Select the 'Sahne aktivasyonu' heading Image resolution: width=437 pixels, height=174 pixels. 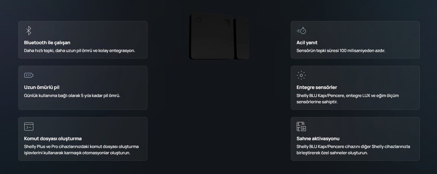click(x=318, y=139)
